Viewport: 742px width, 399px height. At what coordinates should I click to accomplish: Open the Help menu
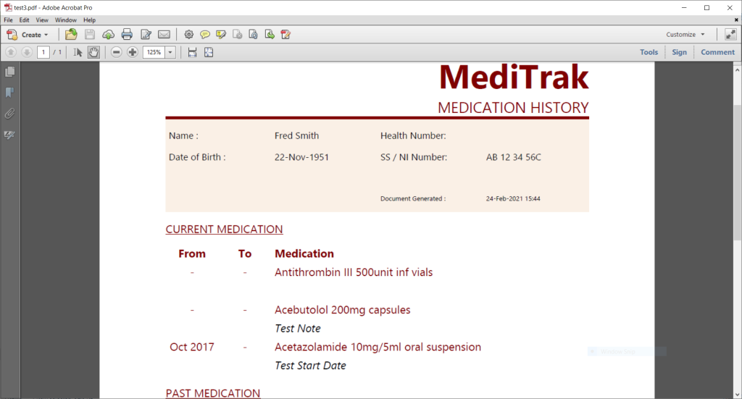tap(89, 20)
